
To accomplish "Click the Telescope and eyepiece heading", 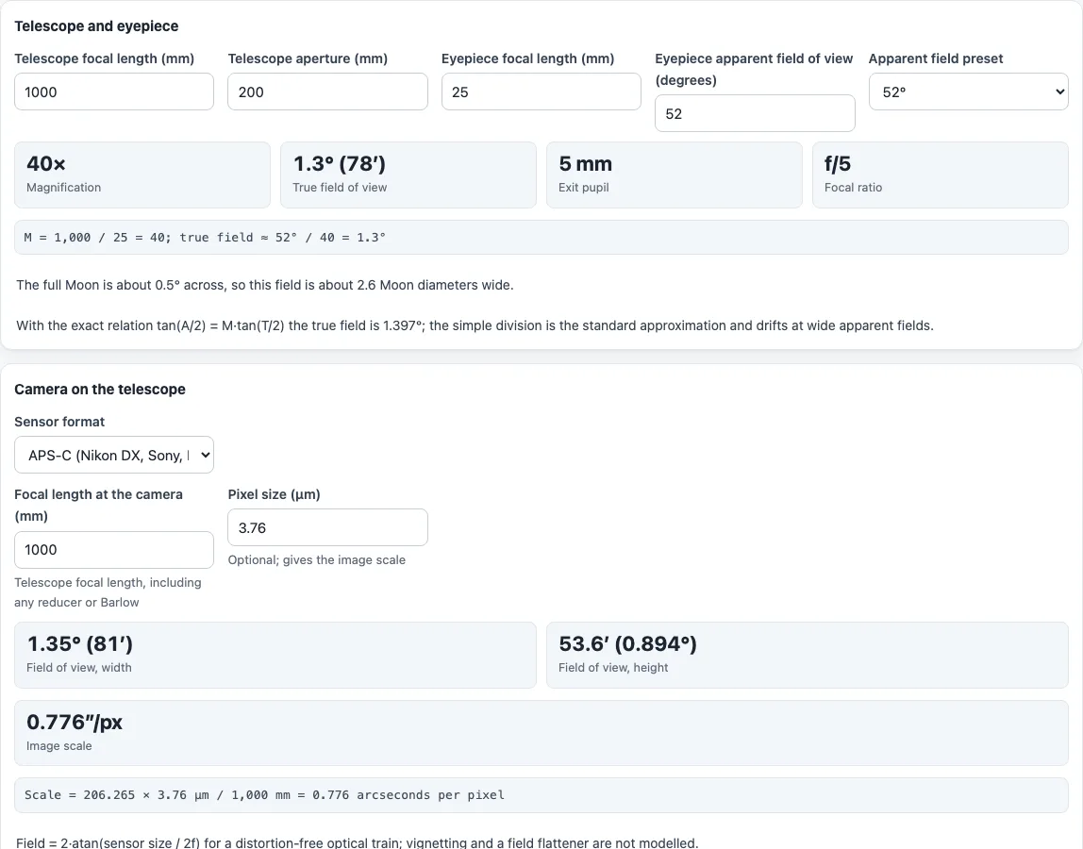I will click(96, 26).
